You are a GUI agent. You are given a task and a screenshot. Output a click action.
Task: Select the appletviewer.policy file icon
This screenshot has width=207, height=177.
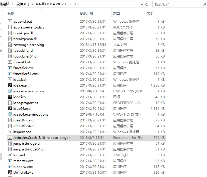pos(10,27)
